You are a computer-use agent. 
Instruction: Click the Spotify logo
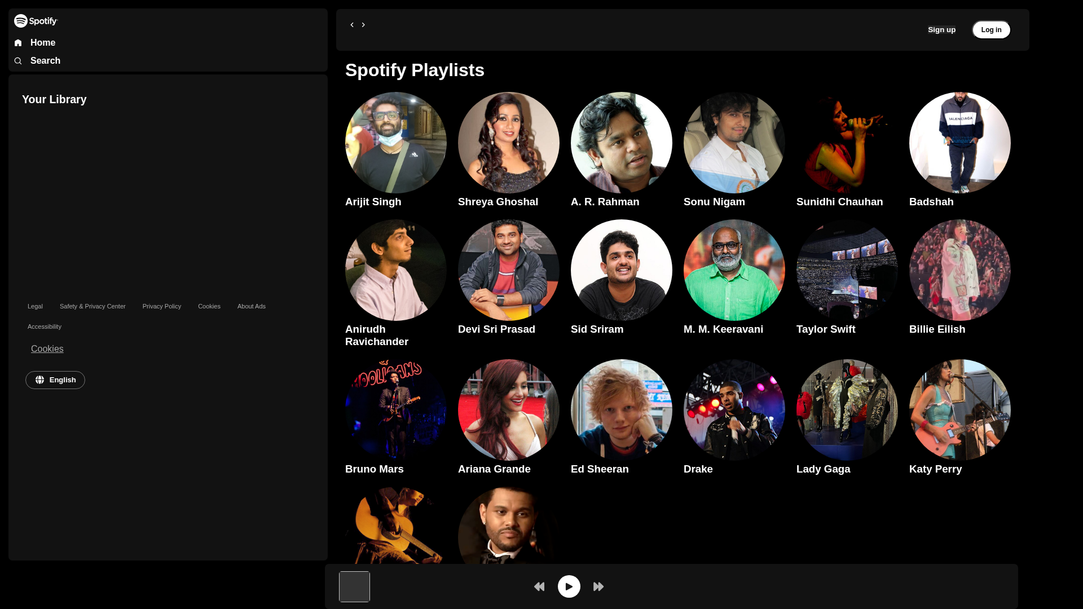(36, 21)
